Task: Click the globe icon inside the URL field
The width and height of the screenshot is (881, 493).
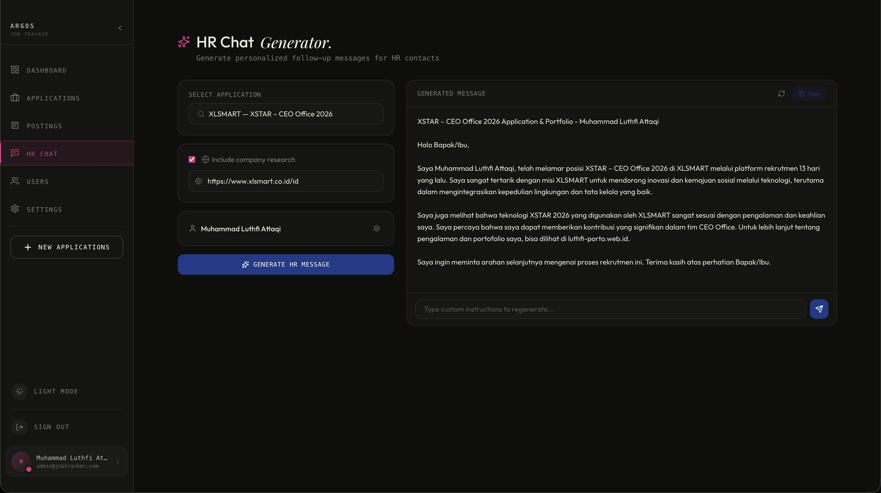Action: coord(198,181)
